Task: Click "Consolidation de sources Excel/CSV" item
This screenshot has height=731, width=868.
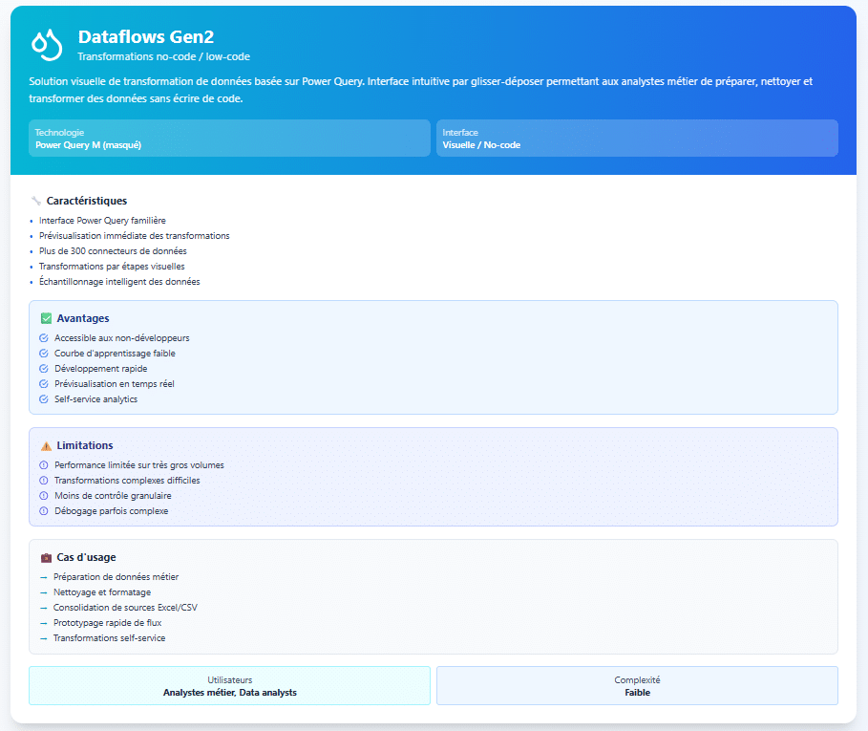Action: click(x=125, y=608)
